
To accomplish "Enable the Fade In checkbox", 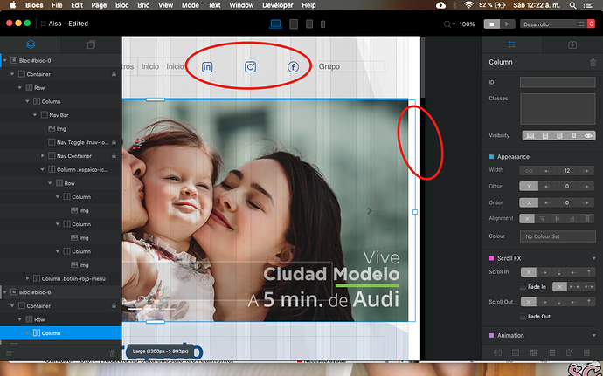I will click(x=523, y=286).
